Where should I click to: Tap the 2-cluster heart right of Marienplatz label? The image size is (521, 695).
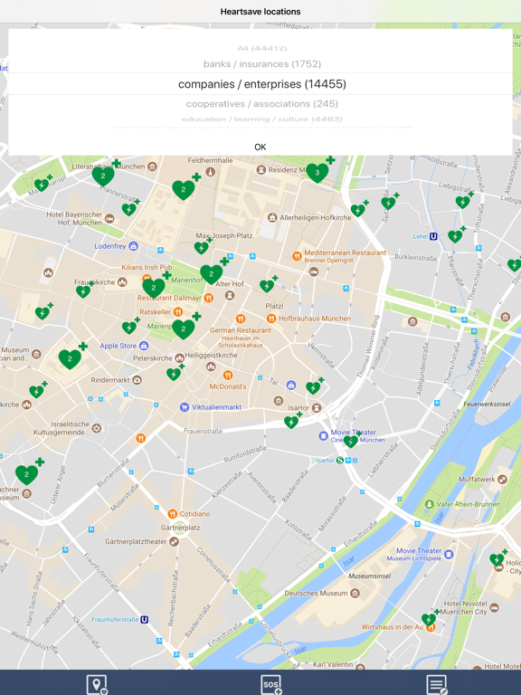click(184, 328)
